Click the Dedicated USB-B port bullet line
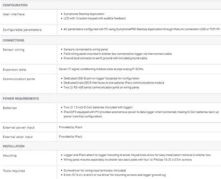 (101, 78)
